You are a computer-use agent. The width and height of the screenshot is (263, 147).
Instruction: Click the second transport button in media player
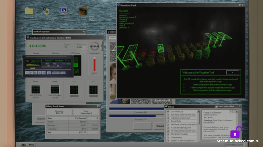[x=31, y=73]
